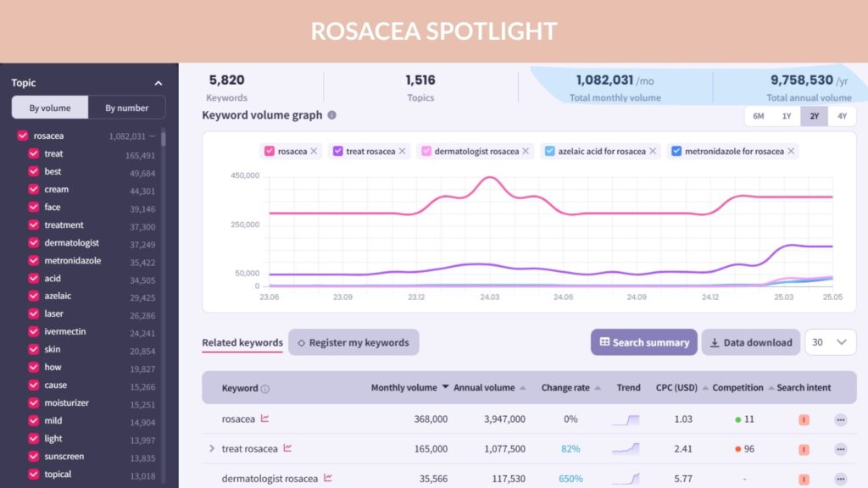
Task: Expand the treat rosacea row
Action: (x=211, y=448)
